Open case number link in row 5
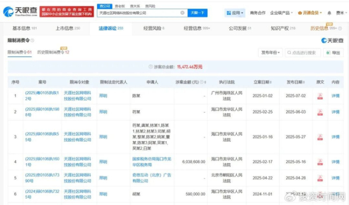The image size is (349, 205). pyautogui.click(x=42, y=178)
